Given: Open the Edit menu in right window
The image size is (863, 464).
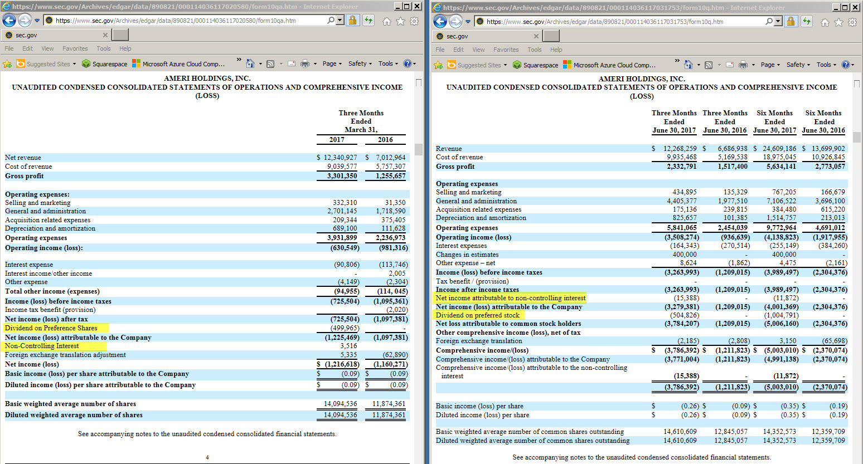Looking at the screenshot, I should pos(458,50).
